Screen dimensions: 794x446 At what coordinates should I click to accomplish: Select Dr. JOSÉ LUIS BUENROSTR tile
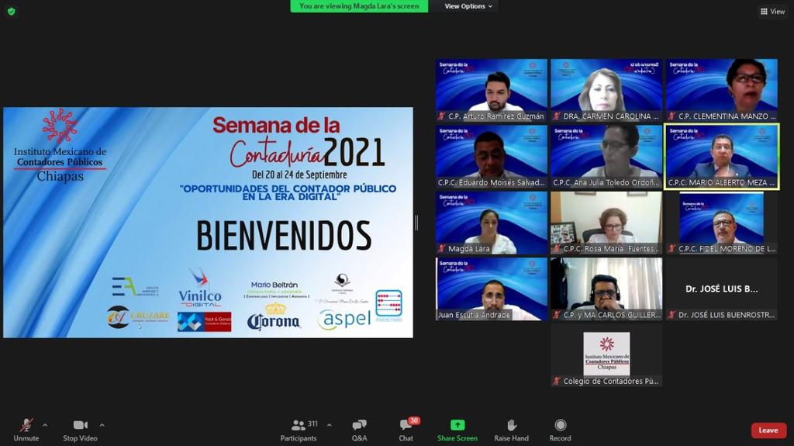722,289
